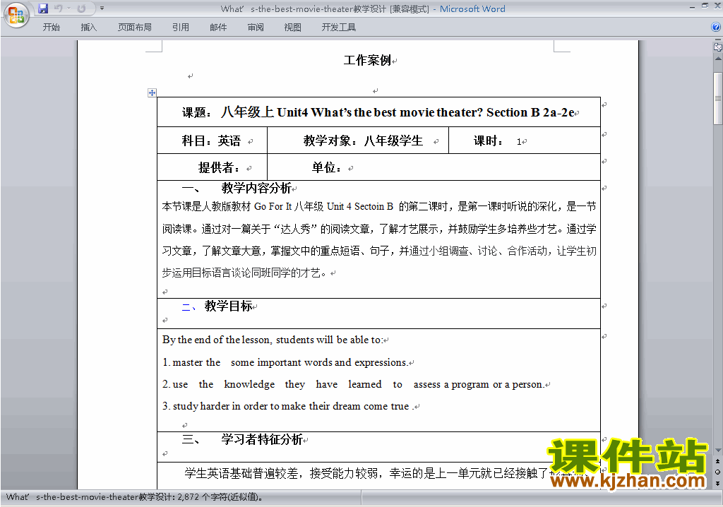Screen dimensions: 723x507
Task: Click the 单位 table cell
Action: pos(434,167)
